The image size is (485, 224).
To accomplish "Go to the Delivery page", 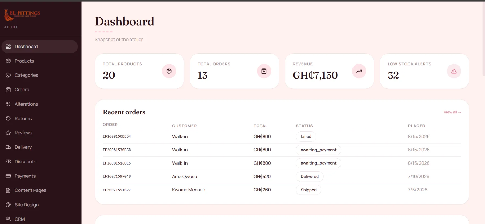I will pyautogui.click(x=40, y=147).
